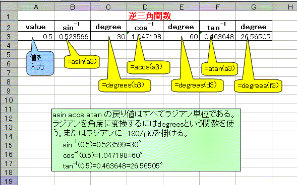Screen dimensions: 297x185
Task: Click the select-all corner of the sheet
Action: click(x=9, y=7)
